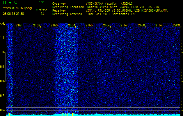
Task: Click the 2152 time axis label
Action: click(x=37, y=25)
